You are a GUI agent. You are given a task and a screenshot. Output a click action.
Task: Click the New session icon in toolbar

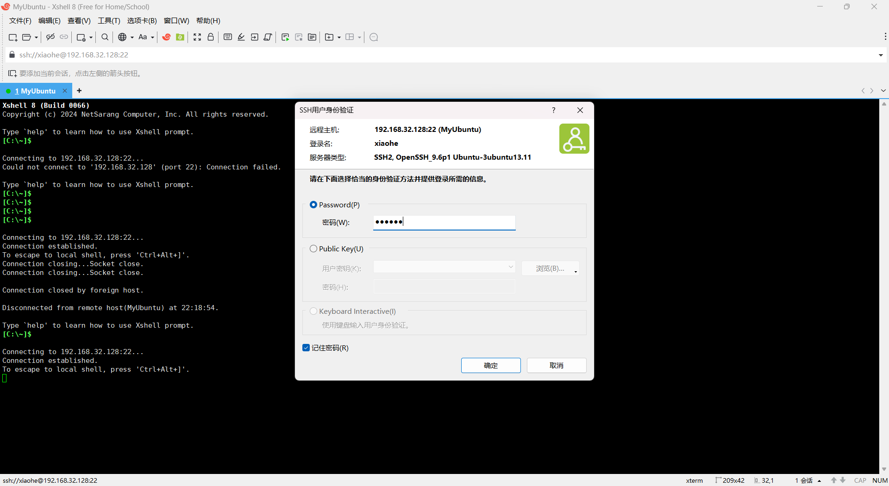tap(13, 37)
